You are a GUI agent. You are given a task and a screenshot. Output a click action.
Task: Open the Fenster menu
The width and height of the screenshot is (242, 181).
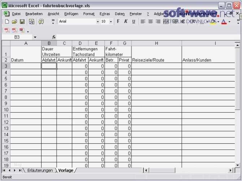(136, 14)
